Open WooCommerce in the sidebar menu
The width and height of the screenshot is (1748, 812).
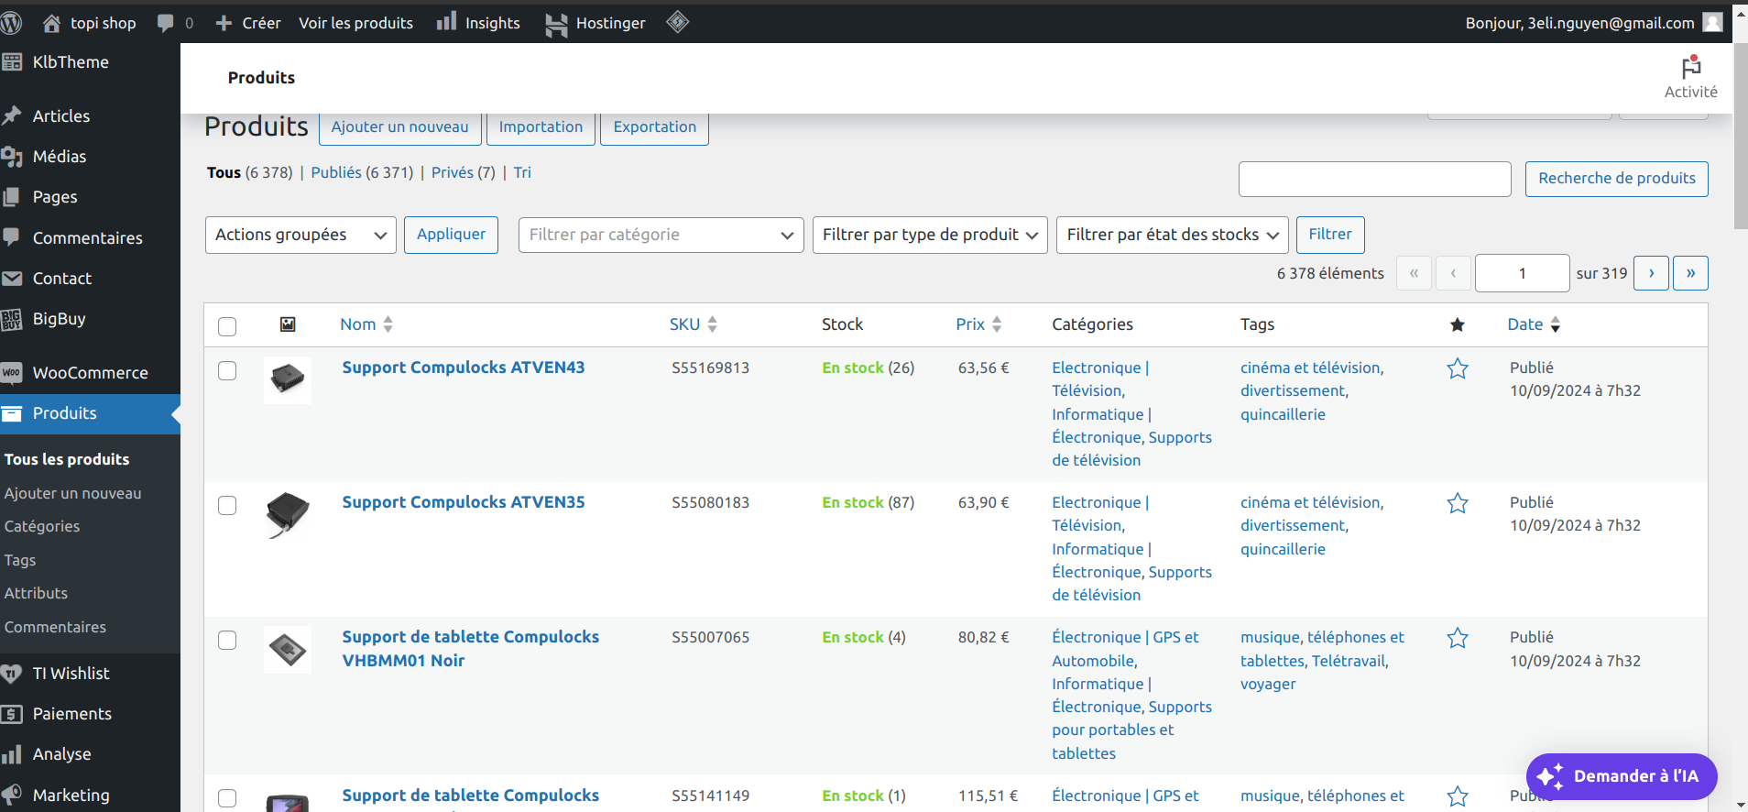point(90,373)
